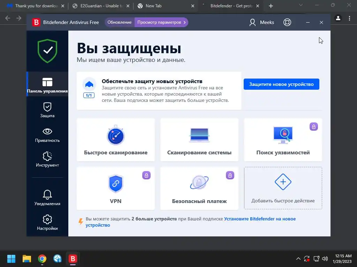Click the green shield status icon
The width and height of the screenshot is (357, 267).
click(x=47, y=51)
